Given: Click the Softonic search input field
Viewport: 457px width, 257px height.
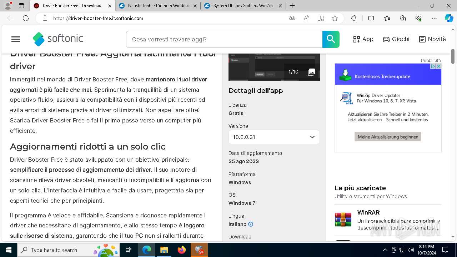Looking at the screenshot, I should (224, 39).
